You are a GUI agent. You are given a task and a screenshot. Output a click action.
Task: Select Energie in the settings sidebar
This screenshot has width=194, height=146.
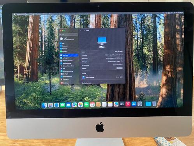pos(69,52)
